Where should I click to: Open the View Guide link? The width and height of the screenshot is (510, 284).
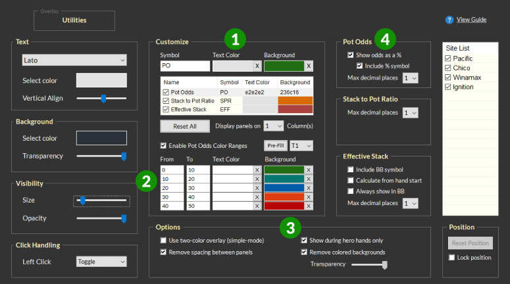point(471,20)
